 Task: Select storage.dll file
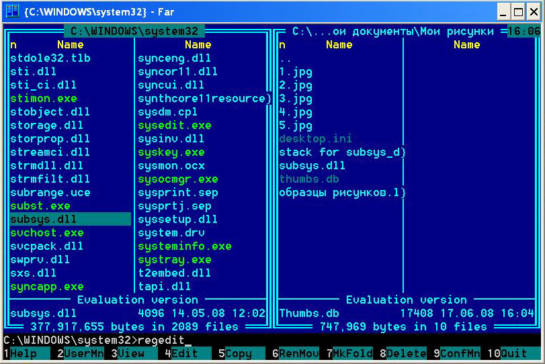point(46,126)
